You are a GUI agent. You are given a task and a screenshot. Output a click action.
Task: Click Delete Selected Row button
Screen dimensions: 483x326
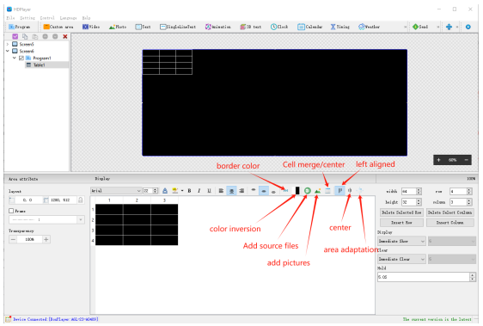401,212
